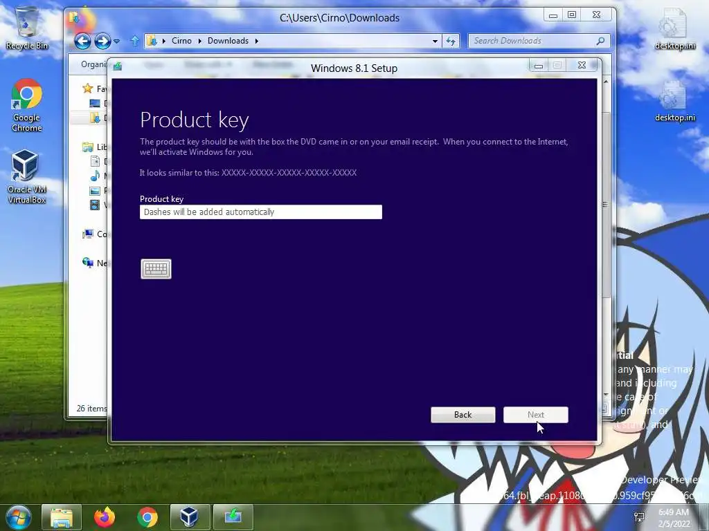709x531 pixels.
Task: Select Libraries in Explorer navigation pane
Action: [x=95, y=147]
